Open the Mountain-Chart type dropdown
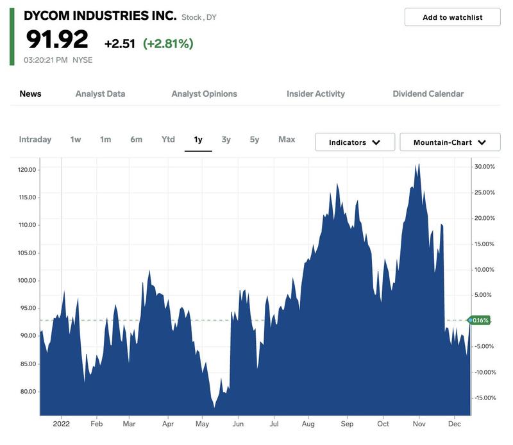 pyautogui.click(x=450, y=142)
